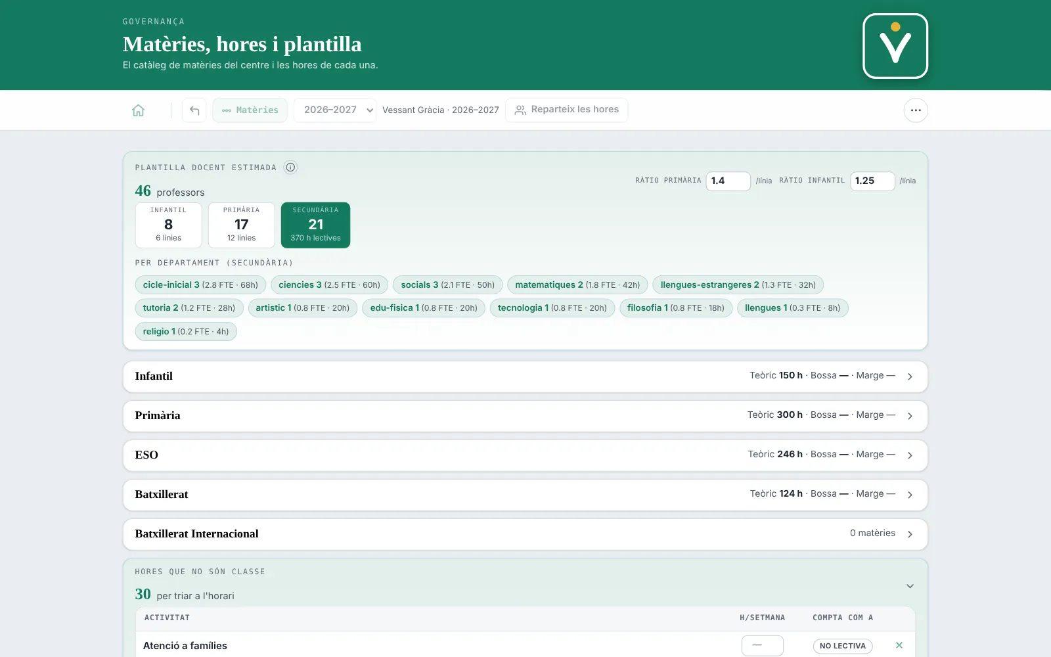The width and height of the screenshot is (1051, 657).
Task: Click the tecnologia 1 department chip
Action: click(552, 307)
